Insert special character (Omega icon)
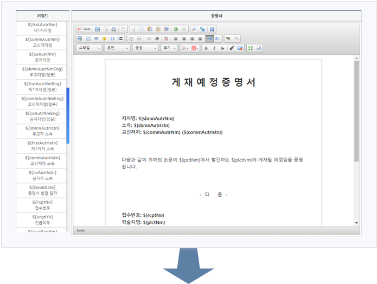Viewport: 377px width, 284px height. click(112, 39)
